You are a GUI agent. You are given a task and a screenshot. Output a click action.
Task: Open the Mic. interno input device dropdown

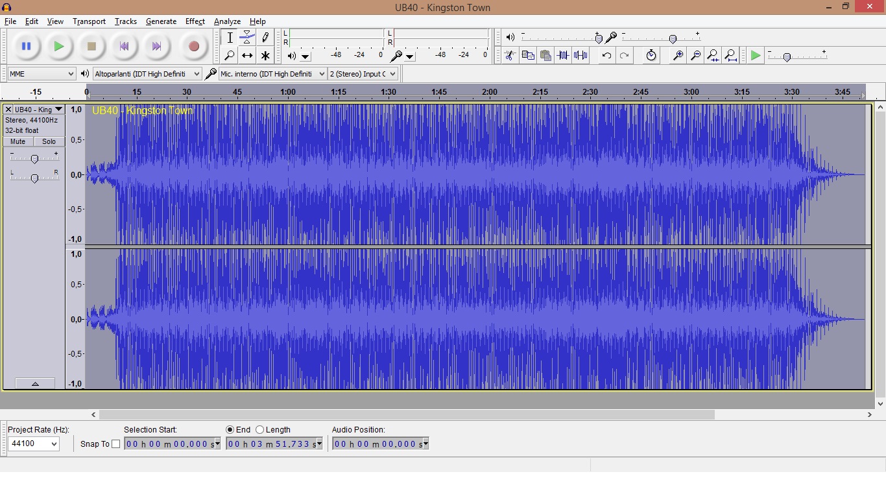click(272, 74)
